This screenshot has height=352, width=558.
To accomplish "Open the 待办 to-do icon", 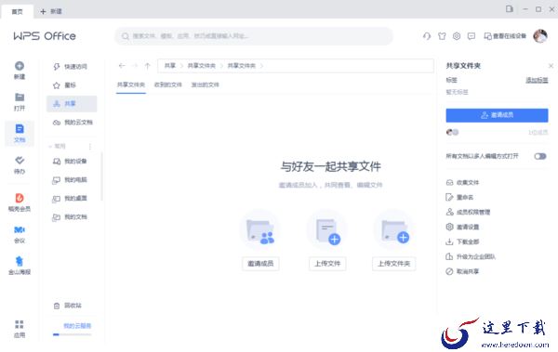I will point(20,160).
